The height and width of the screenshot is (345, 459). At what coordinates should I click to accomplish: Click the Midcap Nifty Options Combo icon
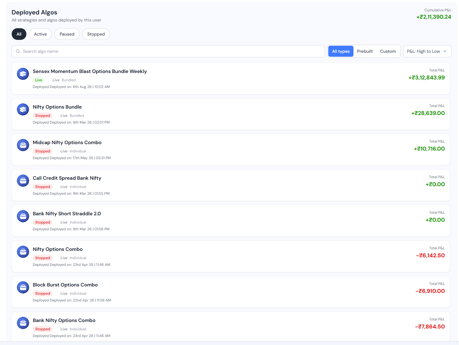pyautogui.click(x=23, y=145)
